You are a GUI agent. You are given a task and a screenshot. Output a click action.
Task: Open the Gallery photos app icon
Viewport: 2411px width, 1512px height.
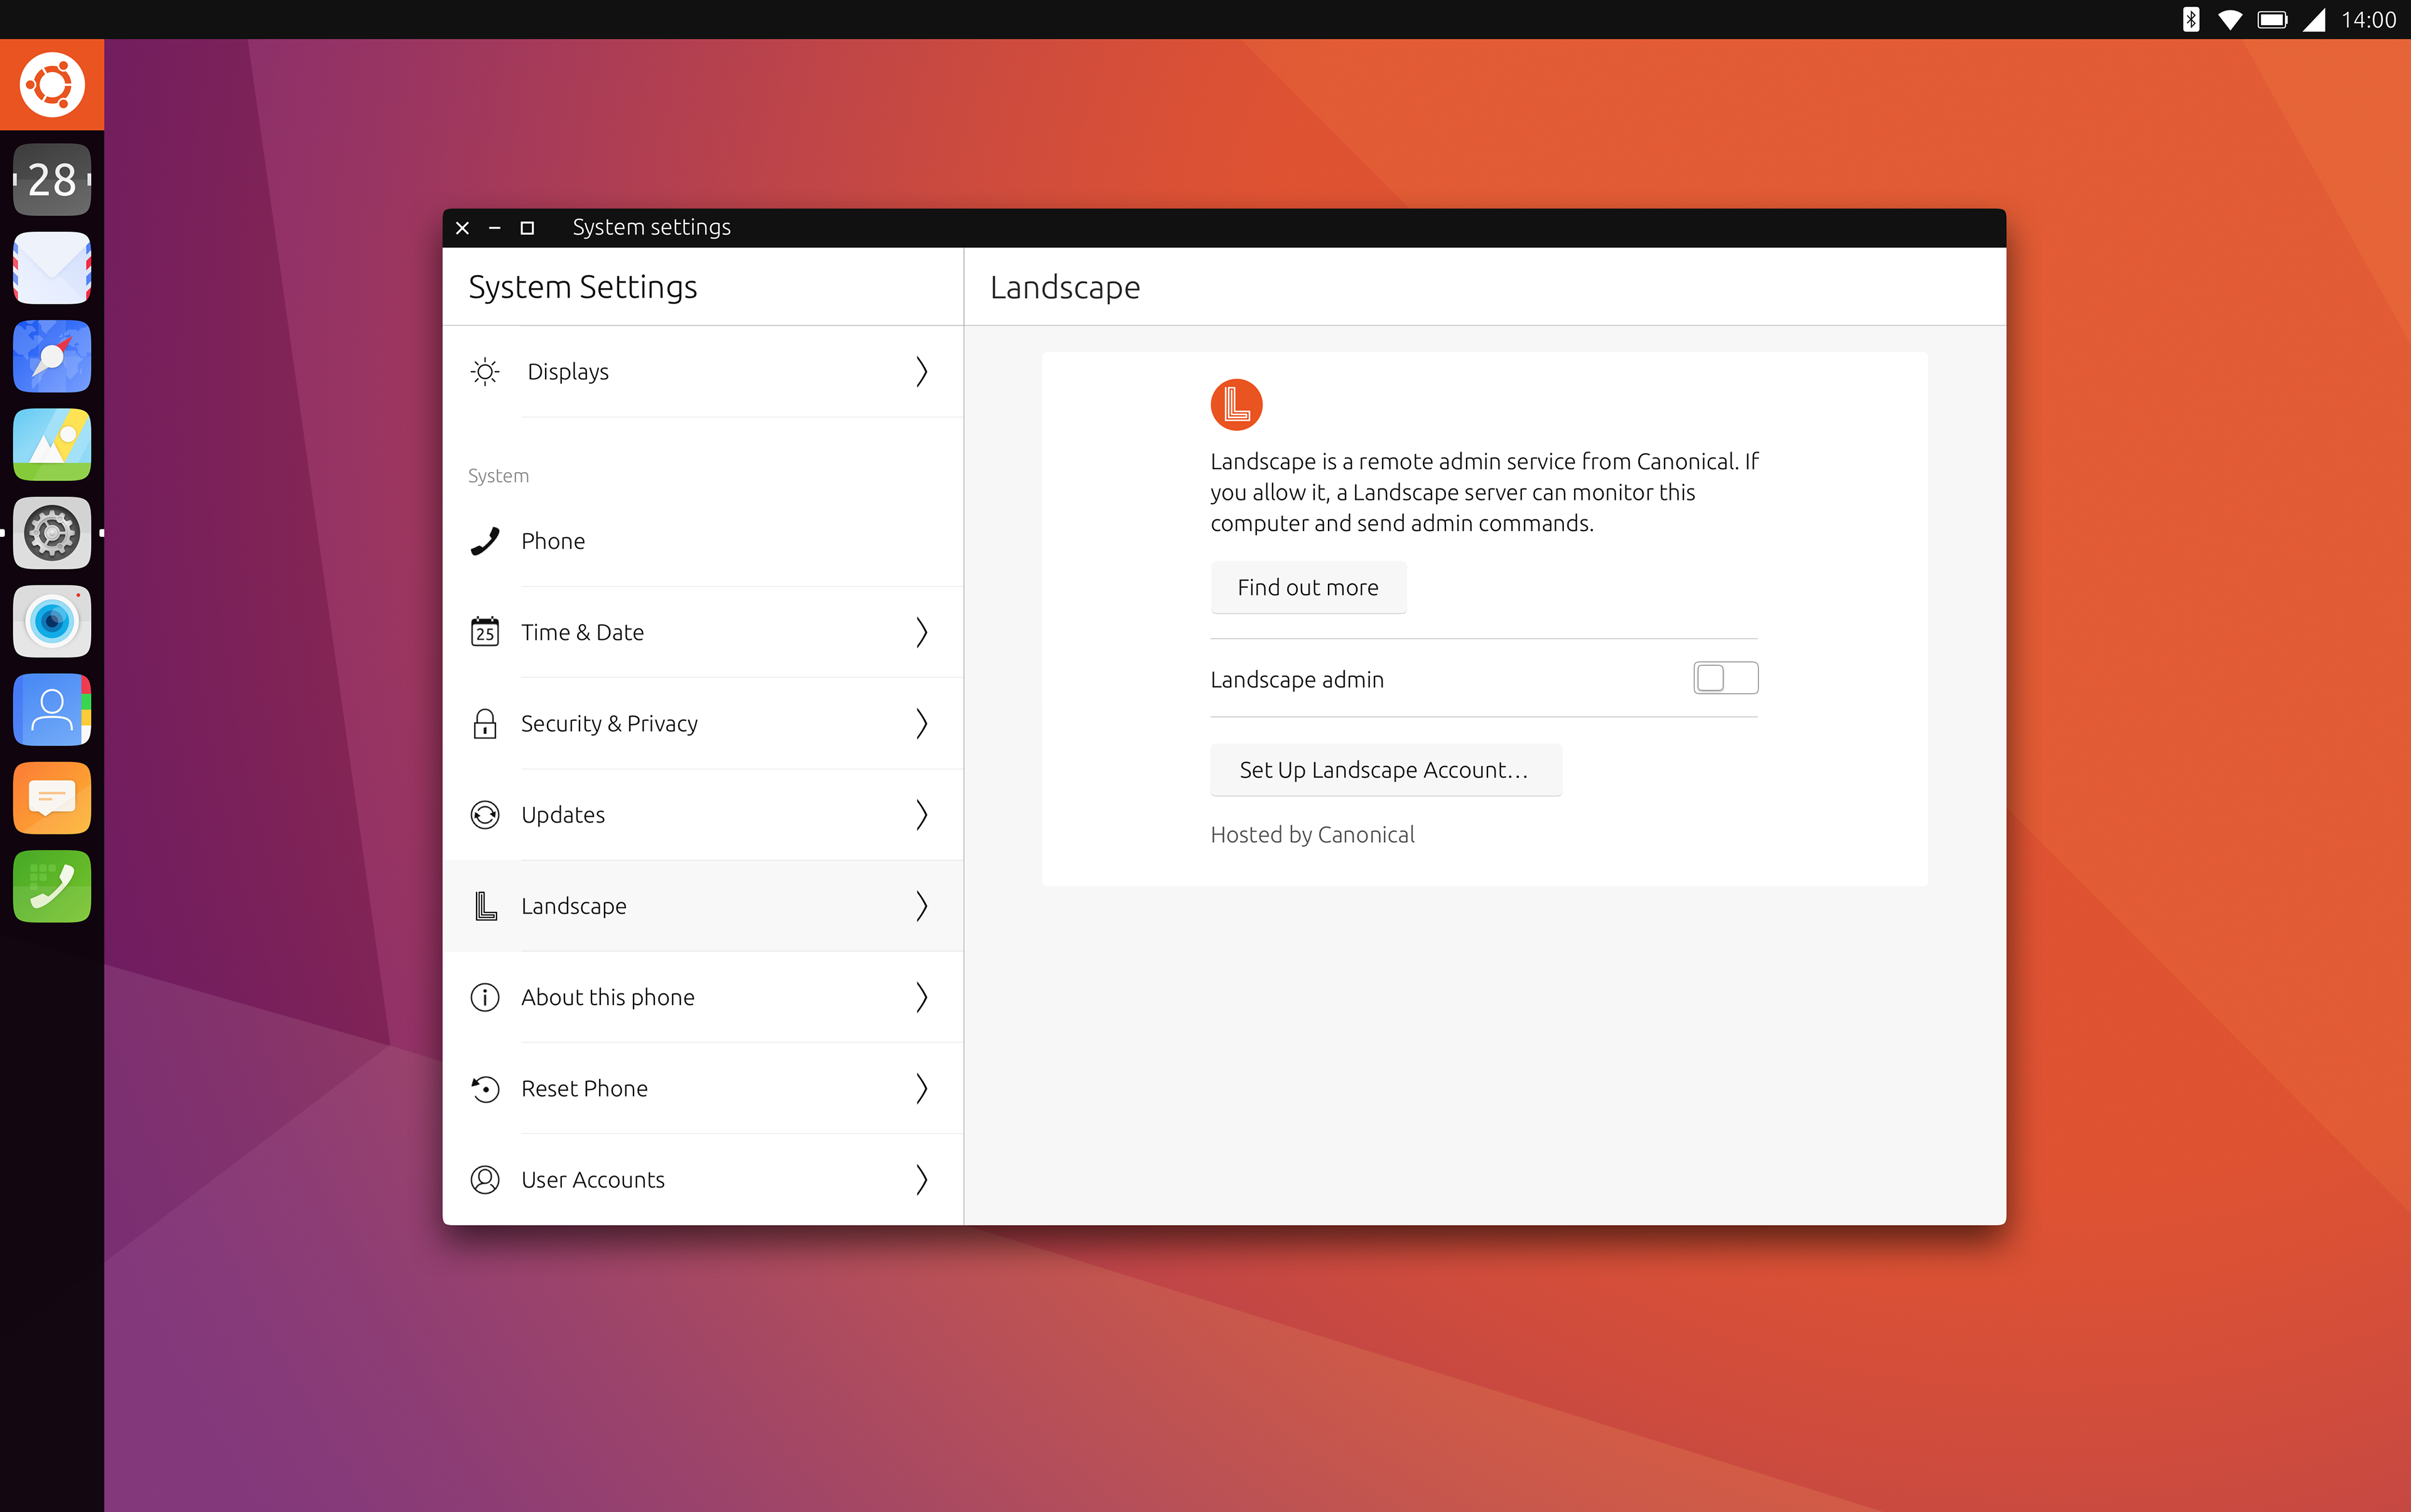point(52,444)
